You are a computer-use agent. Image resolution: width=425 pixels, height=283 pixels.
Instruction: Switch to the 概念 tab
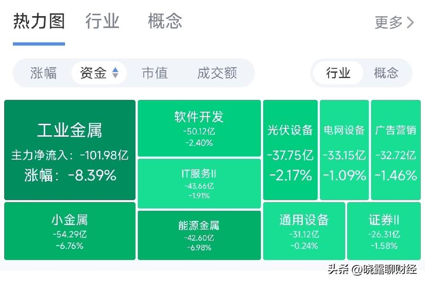[x=164, y=21]
